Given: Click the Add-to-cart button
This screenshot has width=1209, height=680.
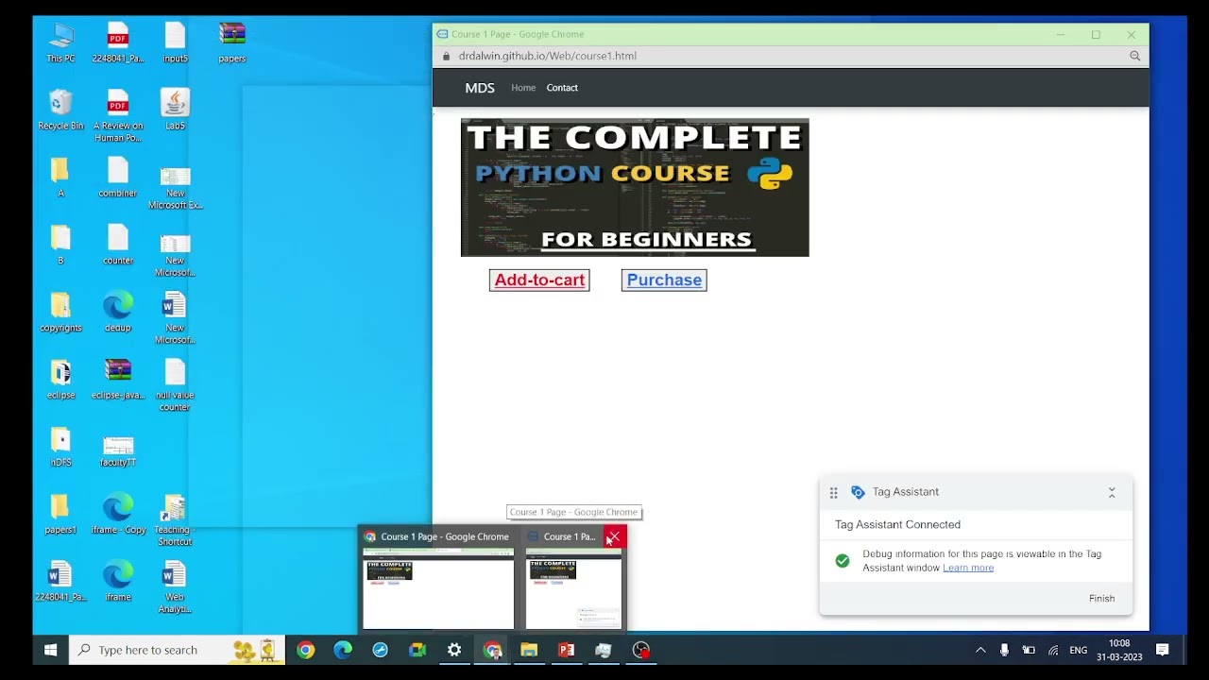Looking at the screenshot, I should (539, 280).
